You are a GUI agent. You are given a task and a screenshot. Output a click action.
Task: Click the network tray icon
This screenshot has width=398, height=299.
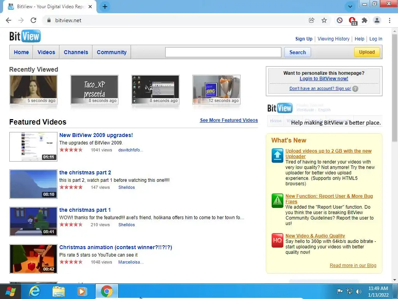pos(349,291)
